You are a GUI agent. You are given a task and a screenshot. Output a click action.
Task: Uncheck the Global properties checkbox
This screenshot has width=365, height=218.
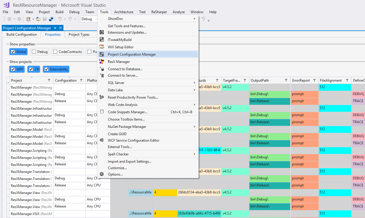tap(13, 52)
